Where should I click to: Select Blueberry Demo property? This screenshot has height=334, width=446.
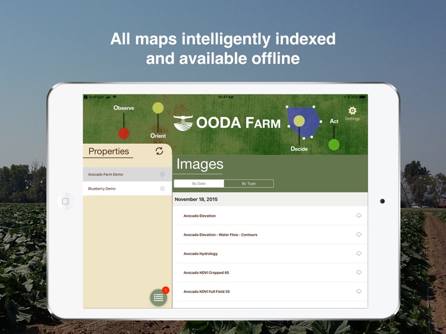(x=127, y=188)
